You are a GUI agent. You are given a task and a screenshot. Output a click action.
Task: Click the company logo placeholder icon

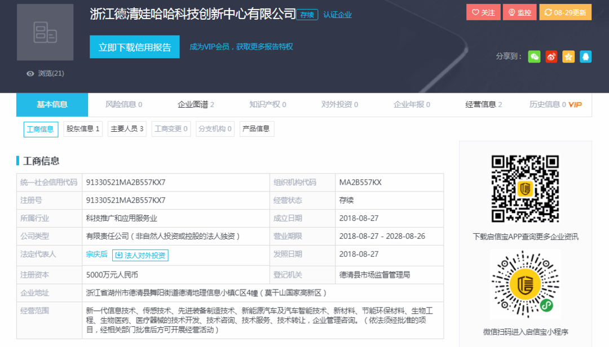point(45,32)
